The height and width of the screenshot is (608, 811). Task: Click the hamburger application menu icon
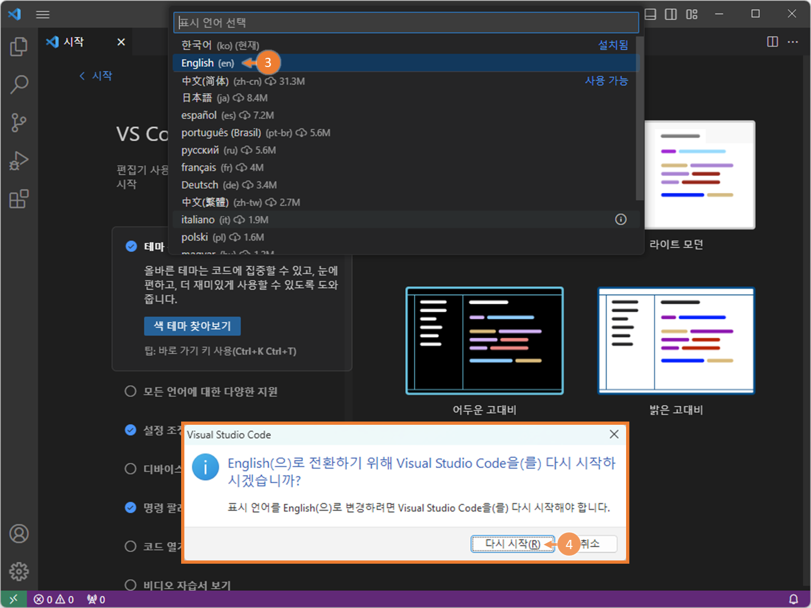click(43, 15)
